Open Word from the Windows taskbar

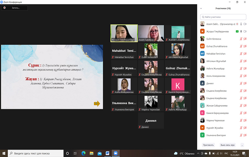coord(107,153)
